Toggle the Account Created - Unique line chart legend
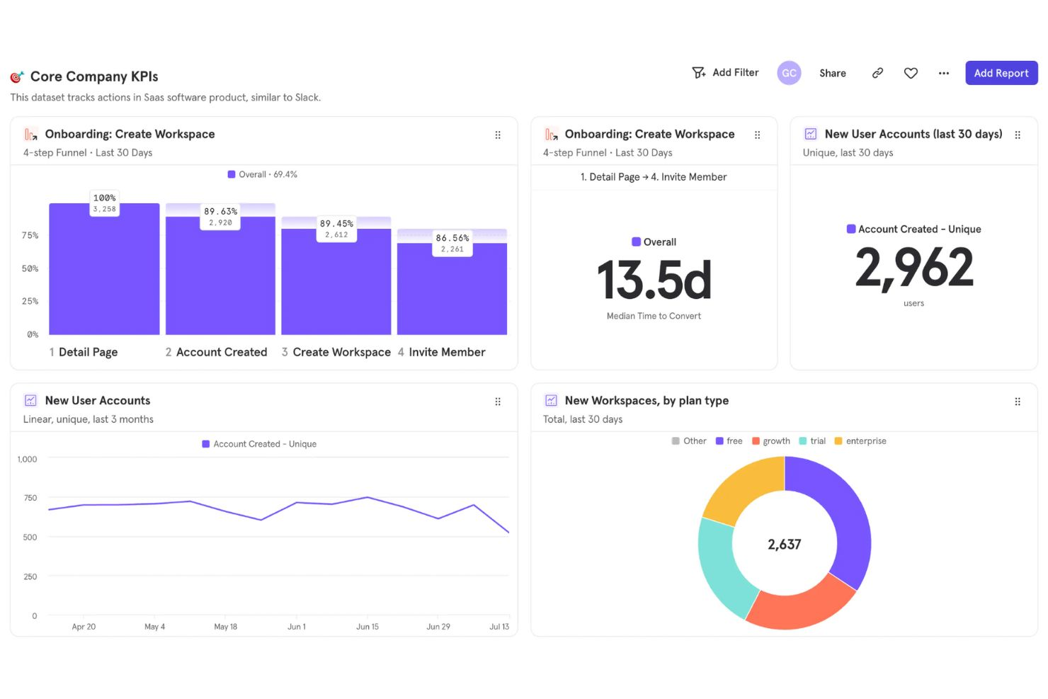Image resolution: width=1048 pixels, height=699 pixels. tap(258, 444)
